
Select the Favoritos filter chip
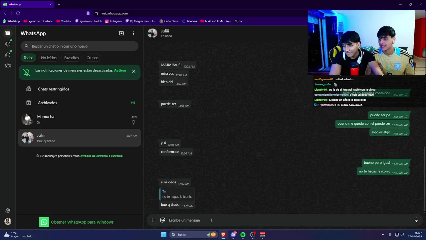point(72,58)
